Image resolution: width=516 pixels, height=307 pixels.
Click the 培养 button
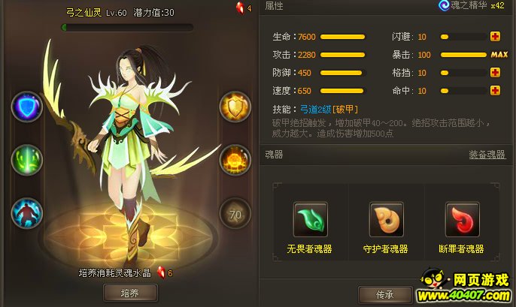tap(130, 293)
